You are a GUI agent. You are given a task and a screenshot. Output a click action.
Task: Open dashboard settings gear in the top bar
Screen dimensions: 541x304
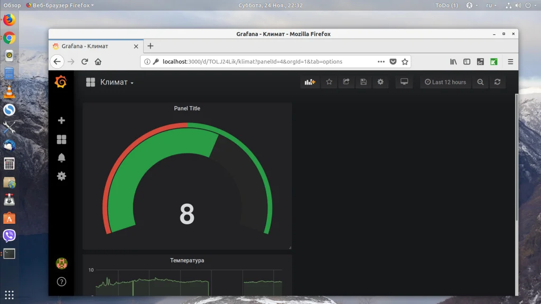point(380,82)
